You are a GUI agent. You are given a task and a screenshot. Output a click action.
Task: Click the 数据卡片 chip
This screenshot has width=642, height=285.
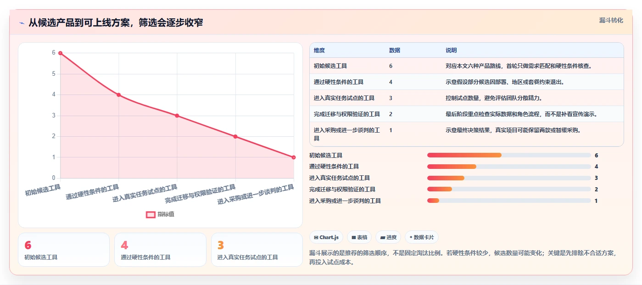coord(421,237)
